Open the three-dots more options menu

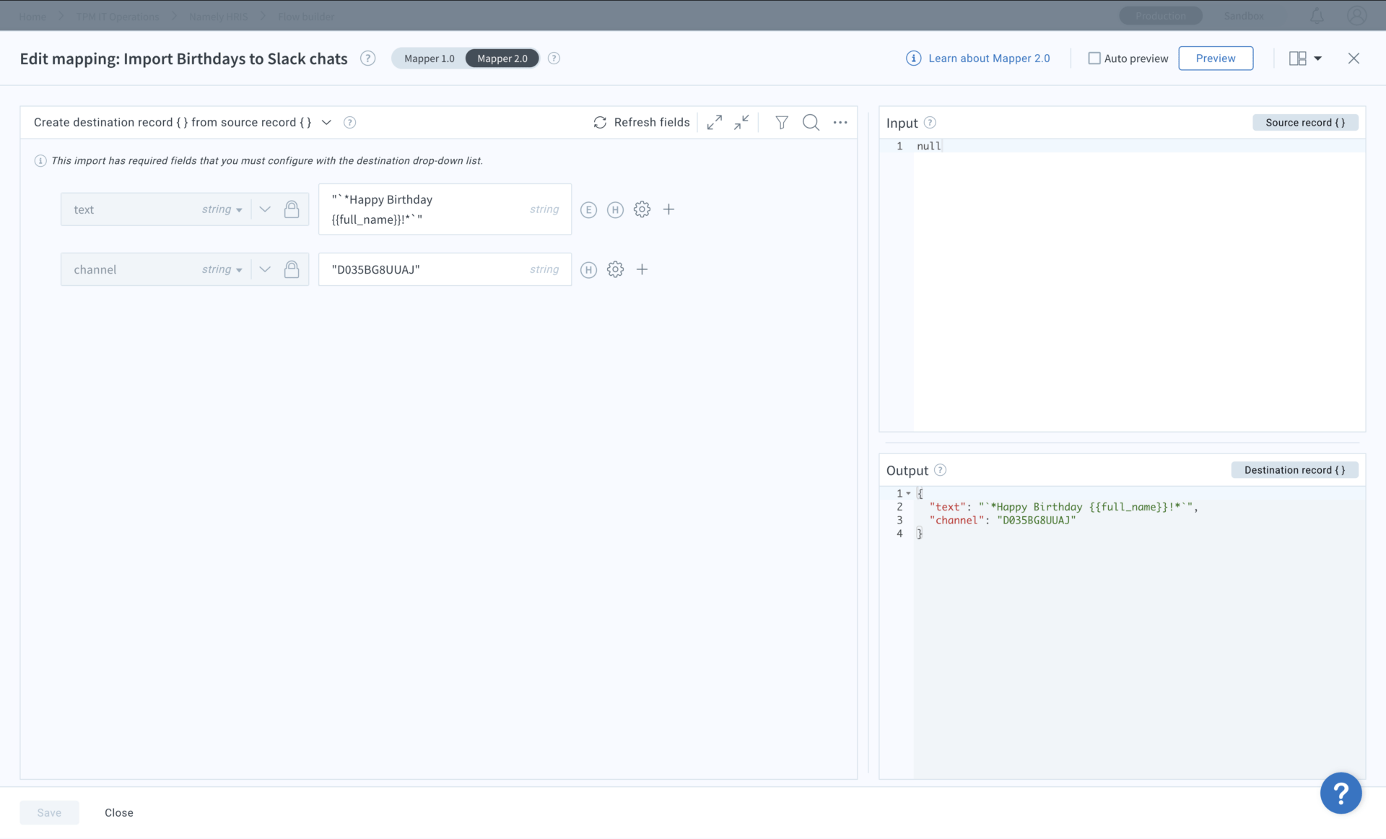tap(840, 123)
